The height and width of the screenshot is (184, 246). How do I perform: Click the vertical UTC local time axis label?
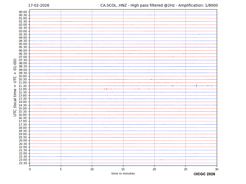pos(15,87)
